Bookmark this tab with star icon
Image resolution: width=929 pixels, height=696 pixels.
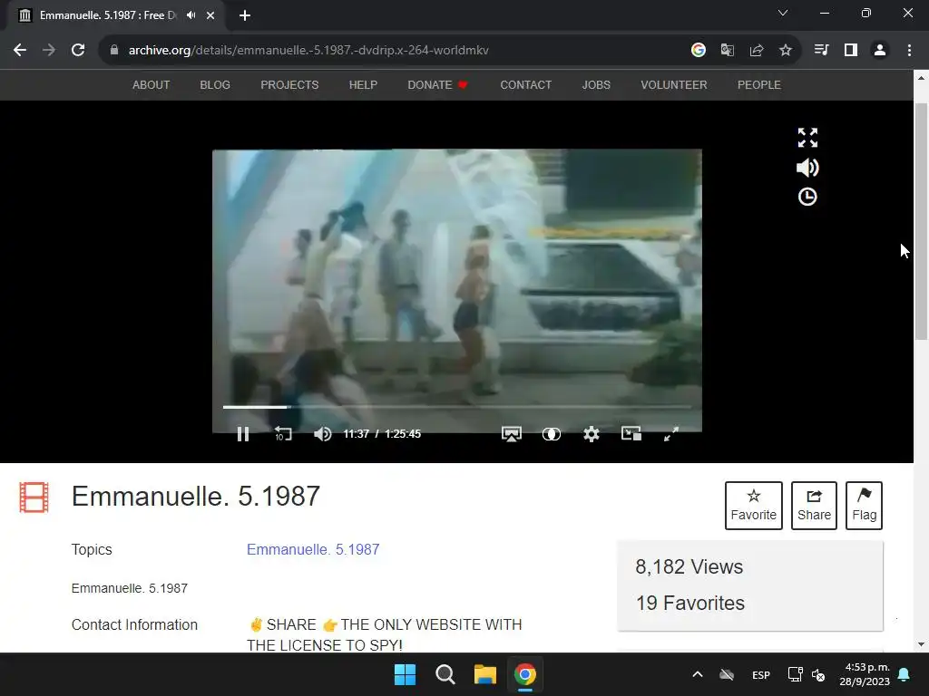click(x=786, y=51)
